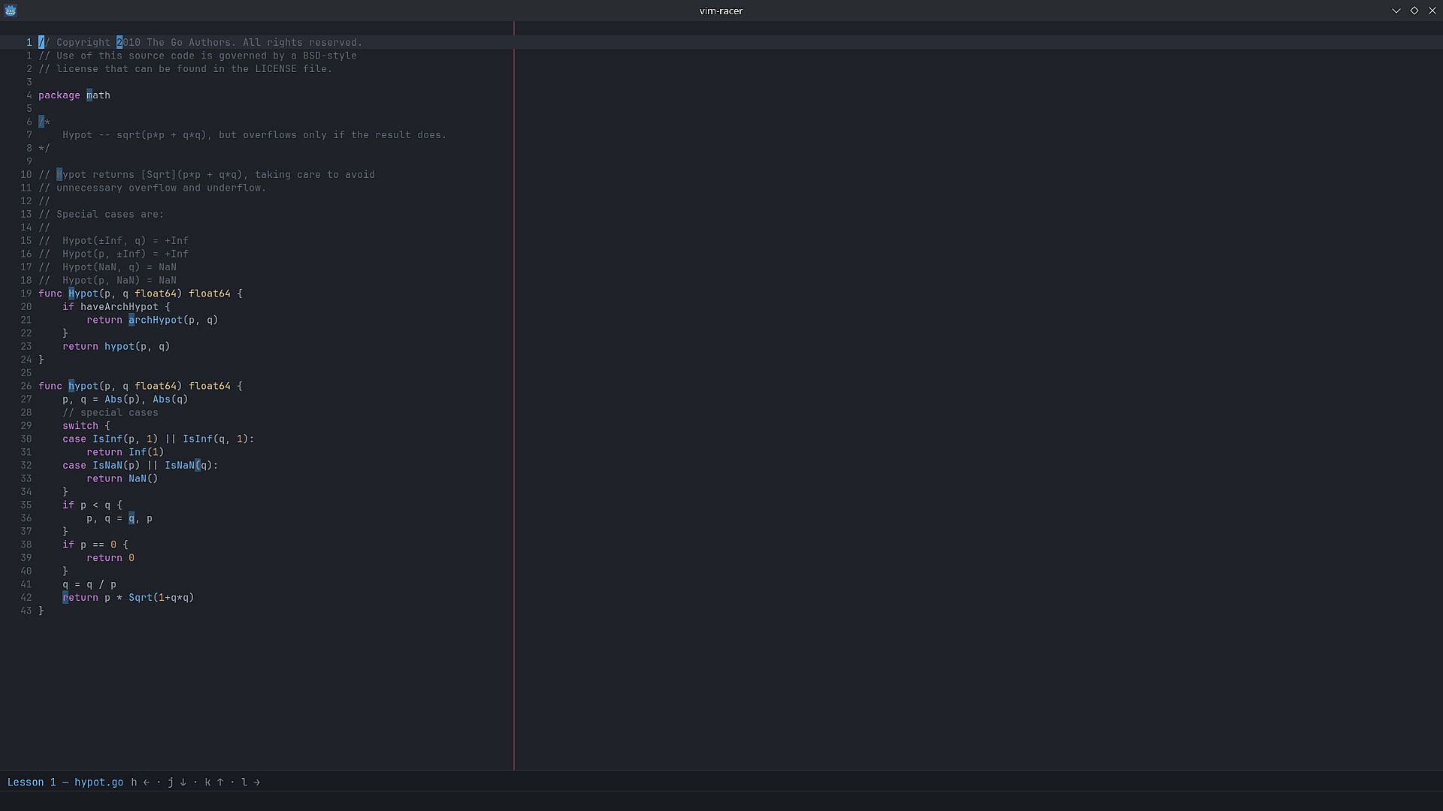Click line number 43 in the gutter
Screen dimensions: 1443x811
tap(26, 611)
